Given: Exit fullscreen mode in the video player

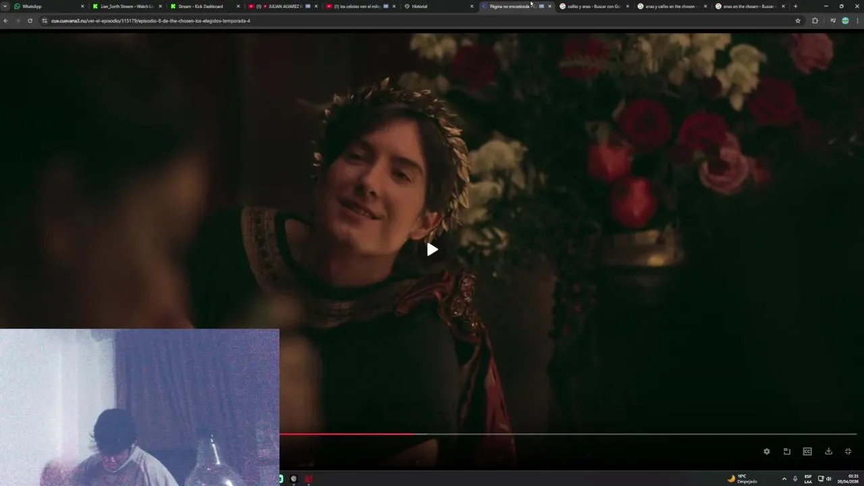Looking at the screenshot, I should [x=848, y=452].
